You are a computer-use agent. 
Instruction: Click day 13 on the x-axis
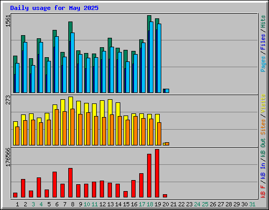110,204
